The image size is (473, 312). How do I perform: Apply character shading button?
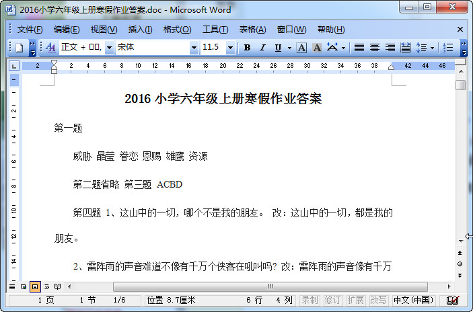[317, 48]
